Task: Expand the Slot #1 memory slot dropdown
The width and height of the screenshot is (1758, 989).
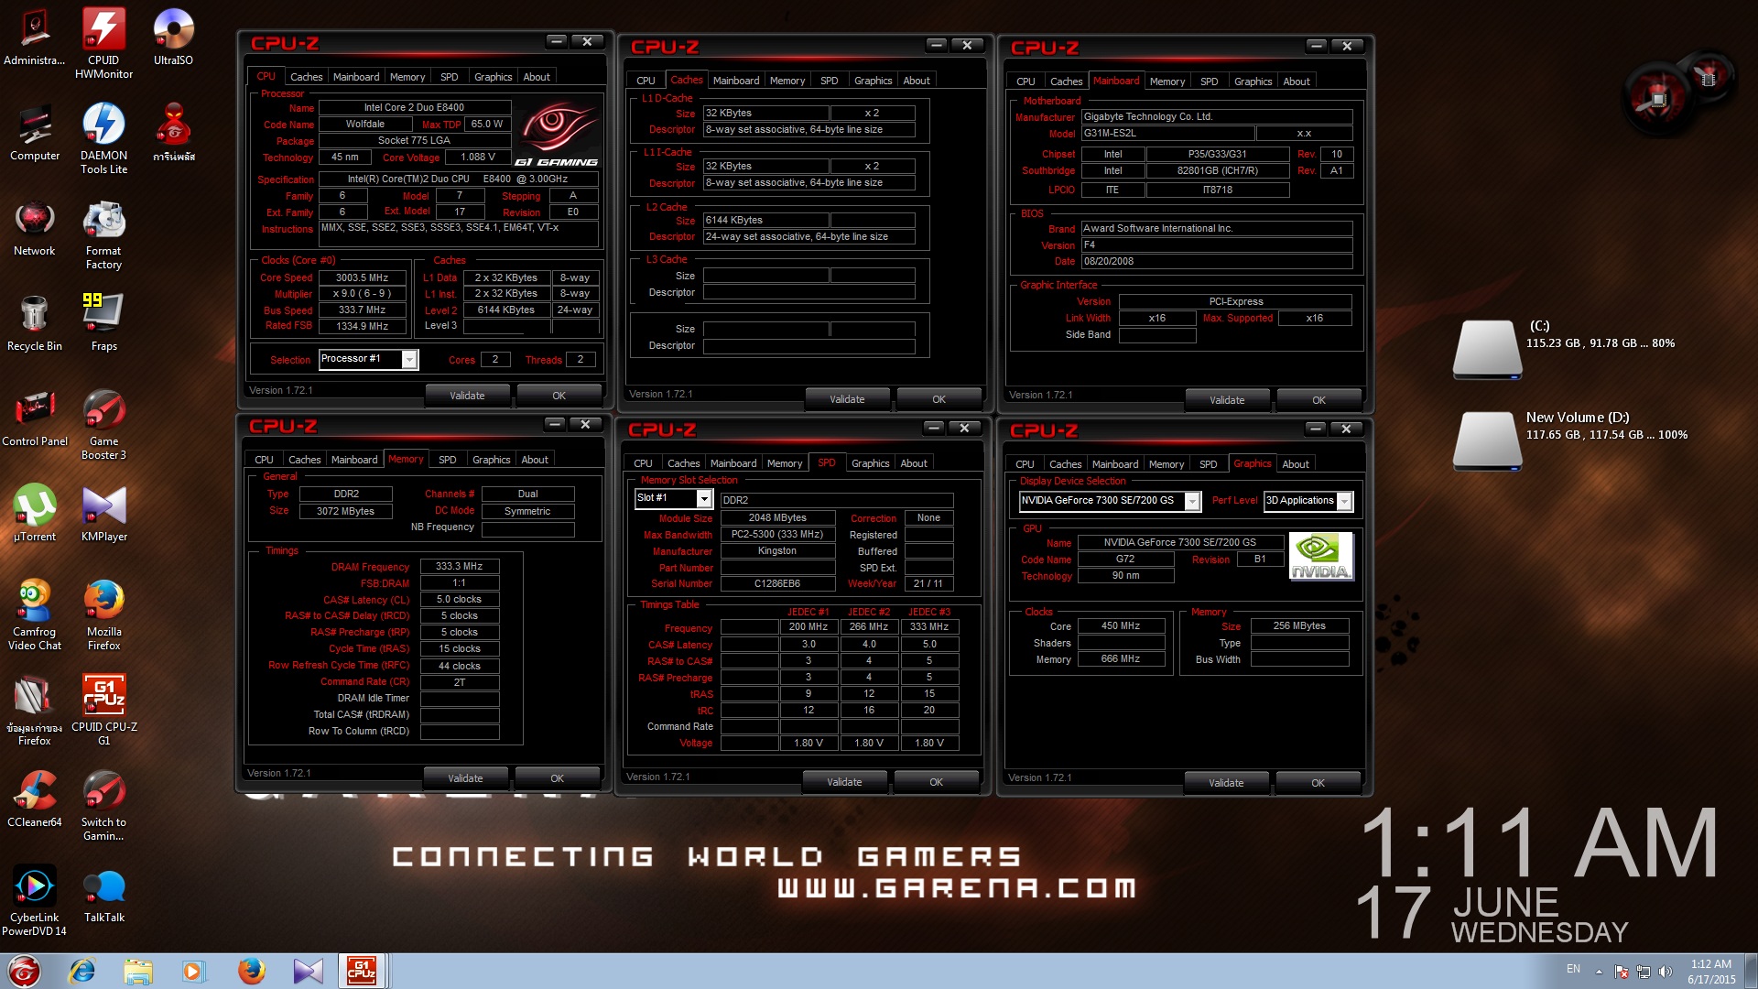Action: click(704, 498)
